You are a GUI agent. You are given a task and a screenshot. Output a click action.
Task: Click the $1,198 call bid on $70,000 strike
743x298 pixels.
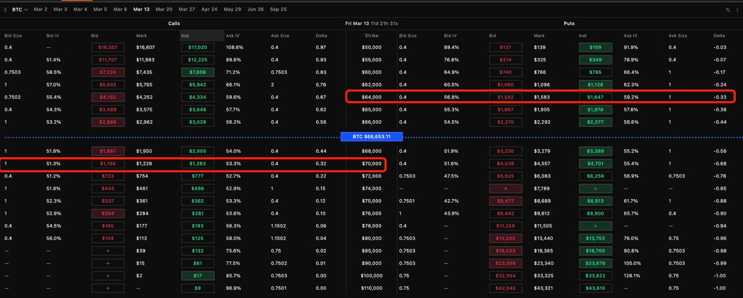pyautogui.click(x=108, y=164)
